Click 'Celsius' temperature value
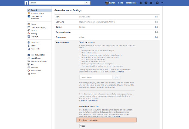The height and width of the screenshot is (129, 189). pos(82,37)
